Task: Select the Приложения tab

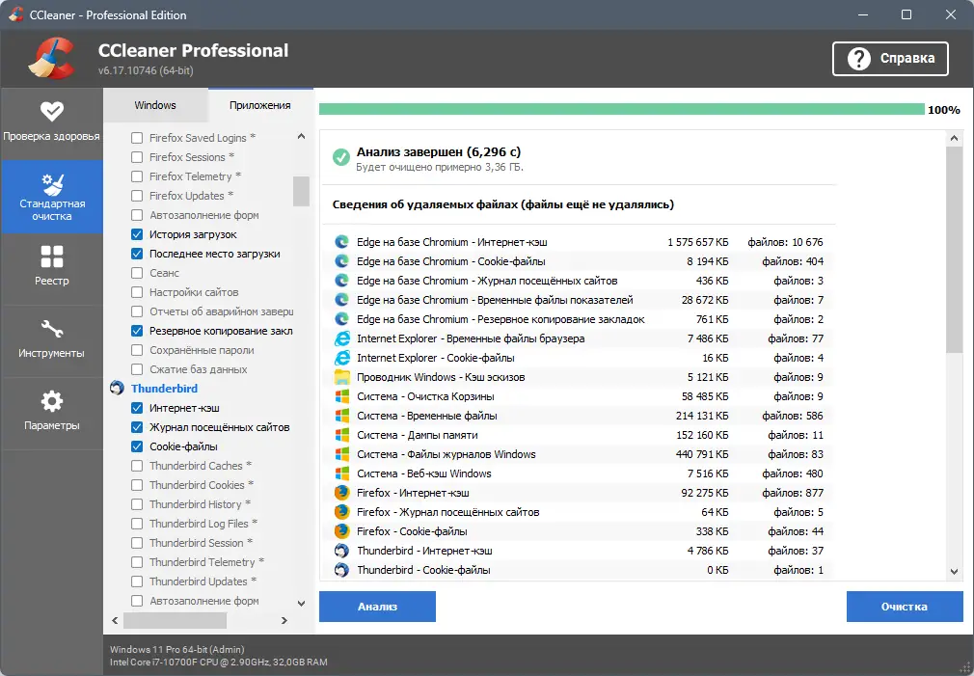Action: click(260, 105)
